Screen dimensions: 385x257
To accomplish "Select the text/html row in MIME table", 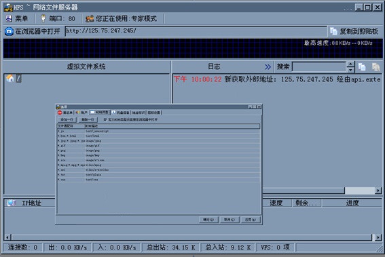I will (x=158, y=136).
